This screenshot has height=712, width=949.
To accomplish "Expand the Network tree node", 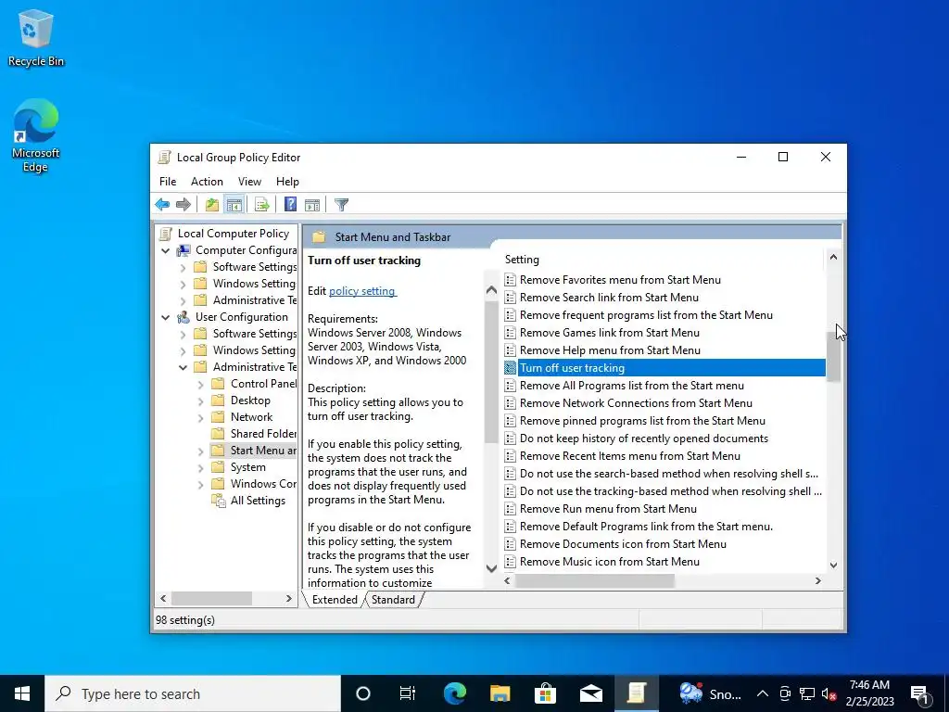I will [200, 417].
